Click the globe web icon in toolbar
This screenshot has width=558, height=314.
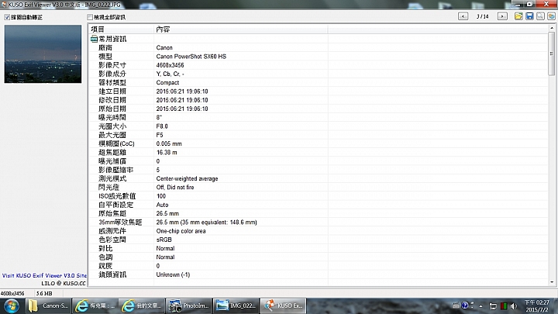tap(551, 16)
